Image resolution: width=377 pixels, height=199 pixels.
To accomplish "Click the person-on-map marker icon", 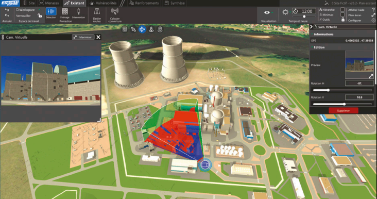I will tap(151, 29).
